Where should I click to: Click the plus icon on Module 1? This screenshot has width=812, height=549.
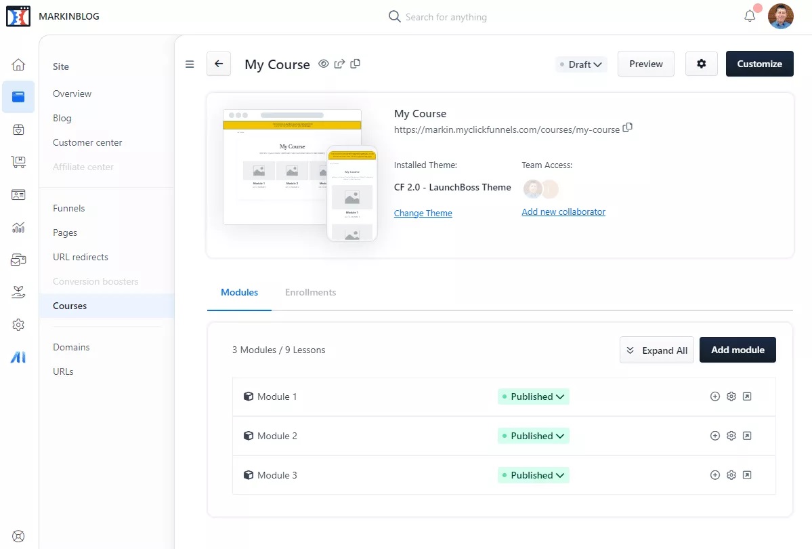(x=714, y=396)
